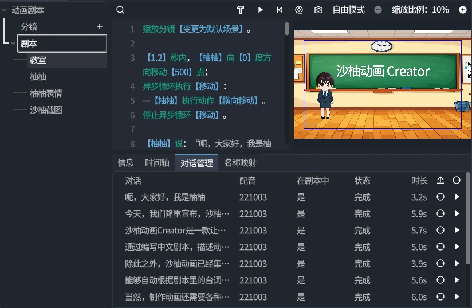Switch to the 对话管理 tab
Viewport: 472px width, 308px height.
point(196,163)
